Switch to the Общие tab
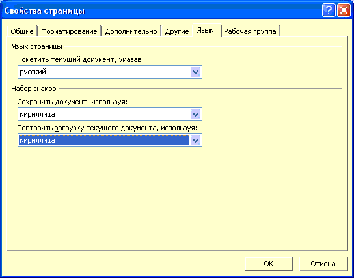Screen dimensions: 354x278 coord(22,31)
